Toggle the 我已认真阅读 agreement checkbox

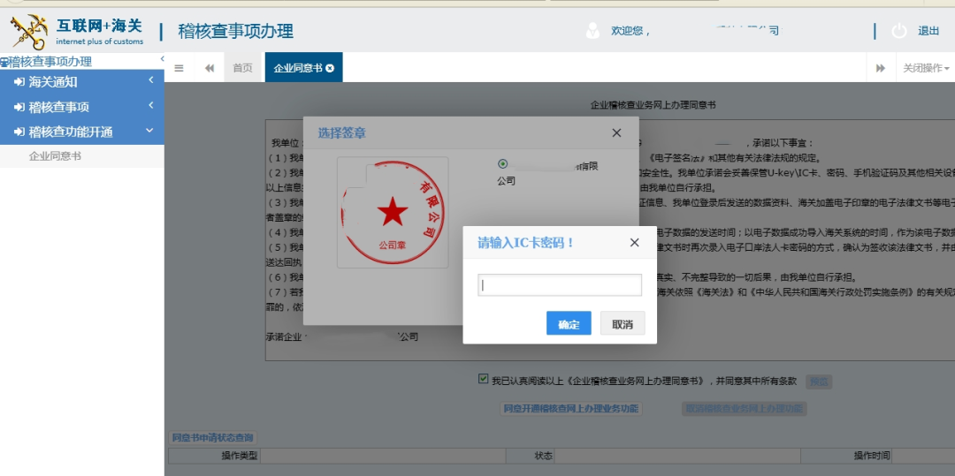(x=483, y=379)
